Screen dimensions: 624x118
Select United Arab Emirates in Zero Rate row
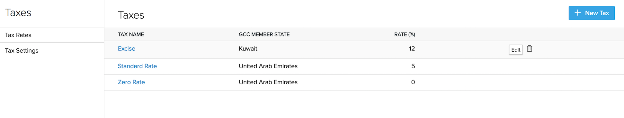click(x=268, y=82)
